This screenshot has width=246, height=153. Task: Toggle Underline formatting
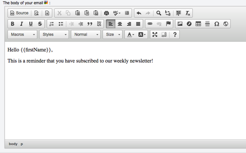coord(31,24)
